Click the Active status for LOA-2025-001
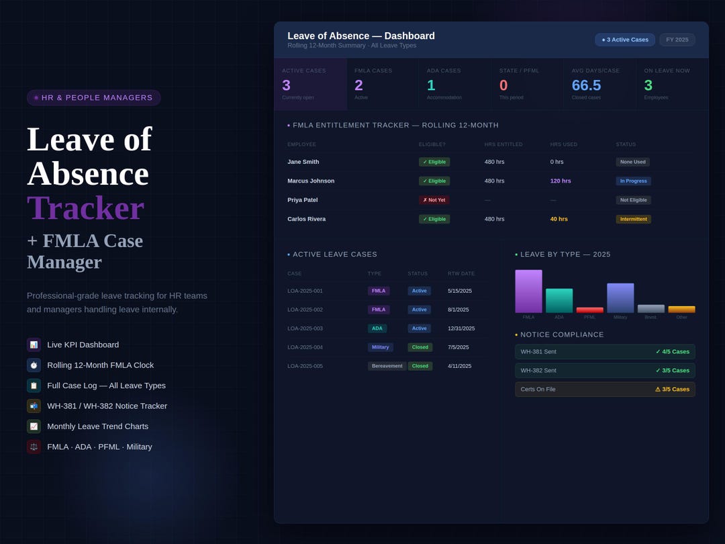 coord(419,291)
